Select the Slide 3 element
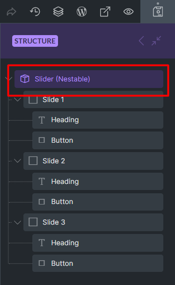Viewport: 175px width, 285px height. pyautogui.click(x=93, y=222)
